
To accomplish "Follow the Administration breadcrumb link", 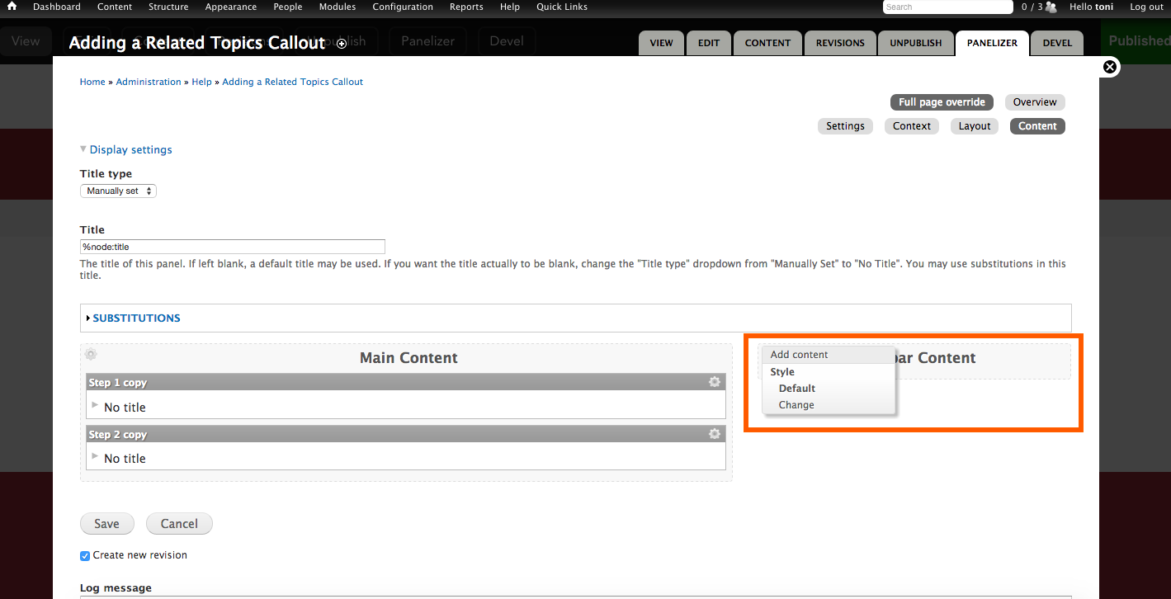I will click(149, 82).
